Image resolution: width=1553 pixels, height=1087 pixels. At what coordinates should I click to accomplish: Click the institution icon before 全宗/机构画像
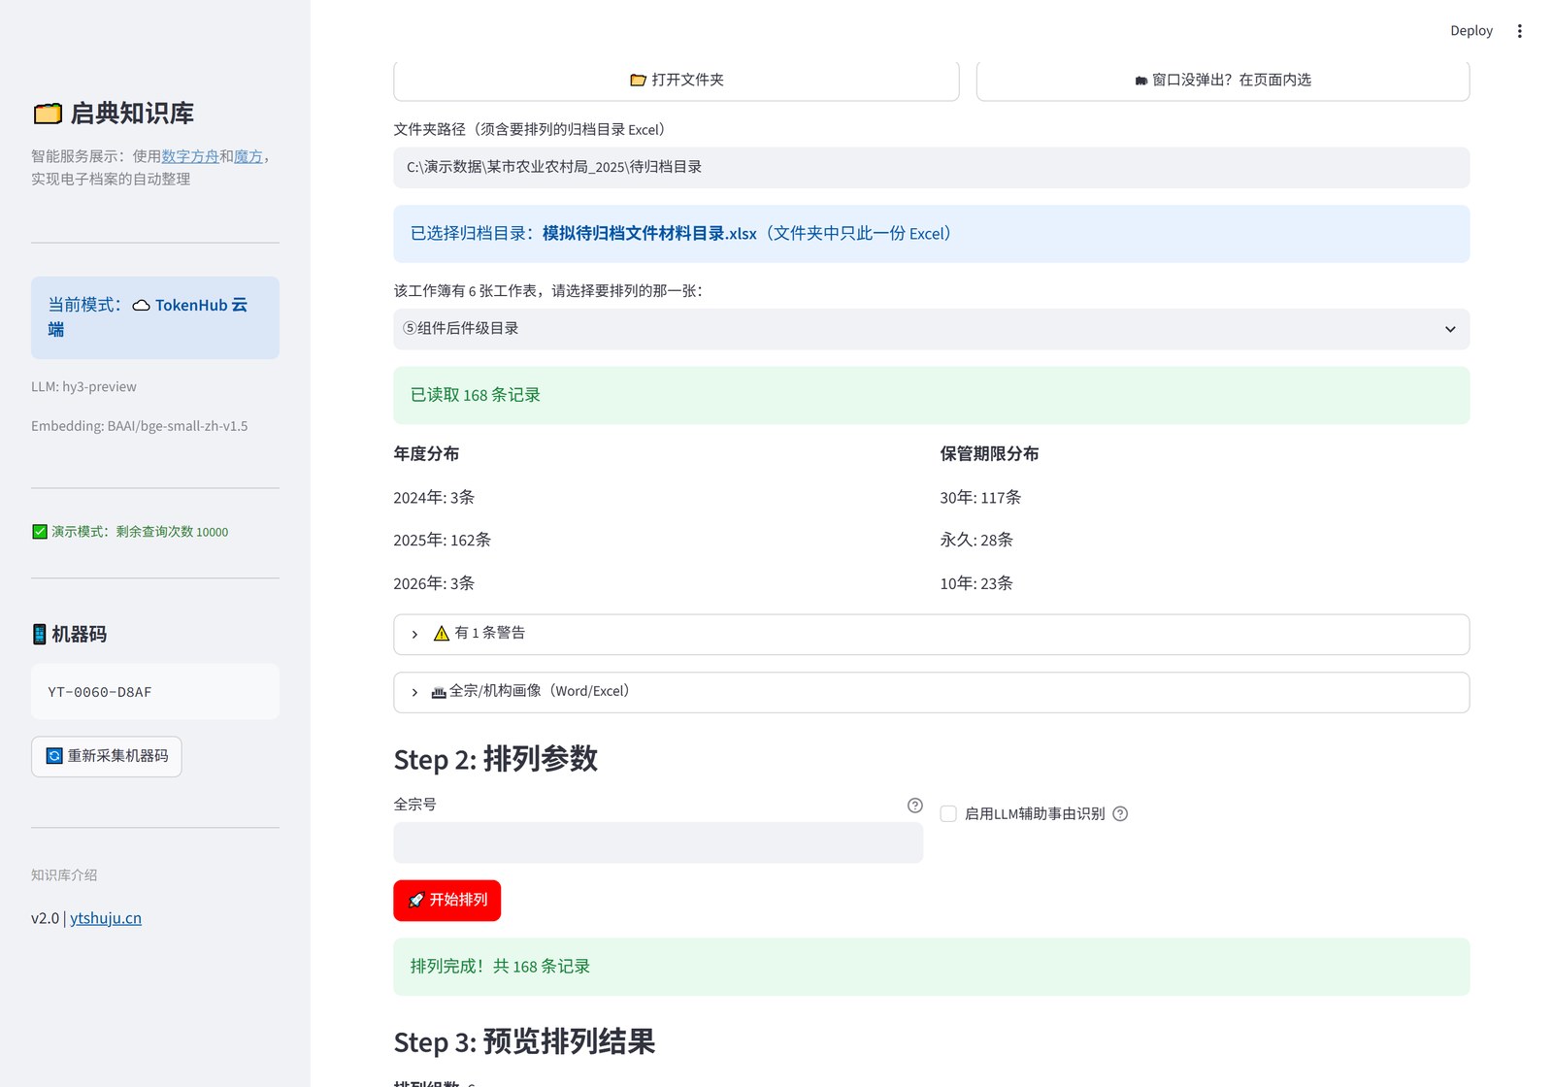point(439,692)
